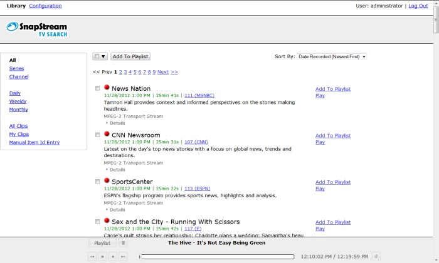Log Out of administrator account
Viewport: 439px width, 263px height.
tap(418, 6)
